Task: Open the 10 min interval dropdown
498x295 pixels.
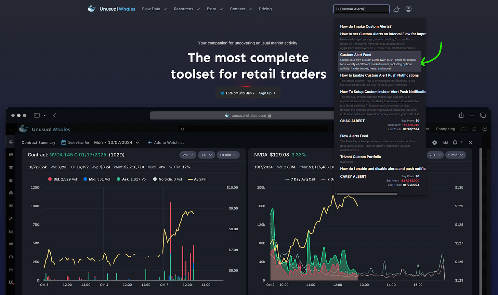Action: click(x=228, y=155)
